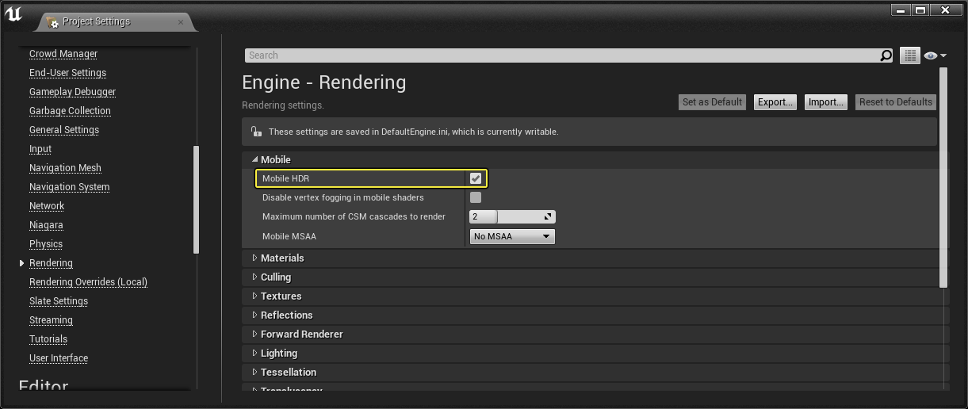Click the spinner arrow on CSM cascades field
968x409 pixels.
548,216
